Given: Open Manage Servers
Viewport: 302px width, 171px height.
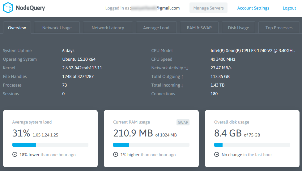Looking at the screenshot, I should (x=208, y=8).
